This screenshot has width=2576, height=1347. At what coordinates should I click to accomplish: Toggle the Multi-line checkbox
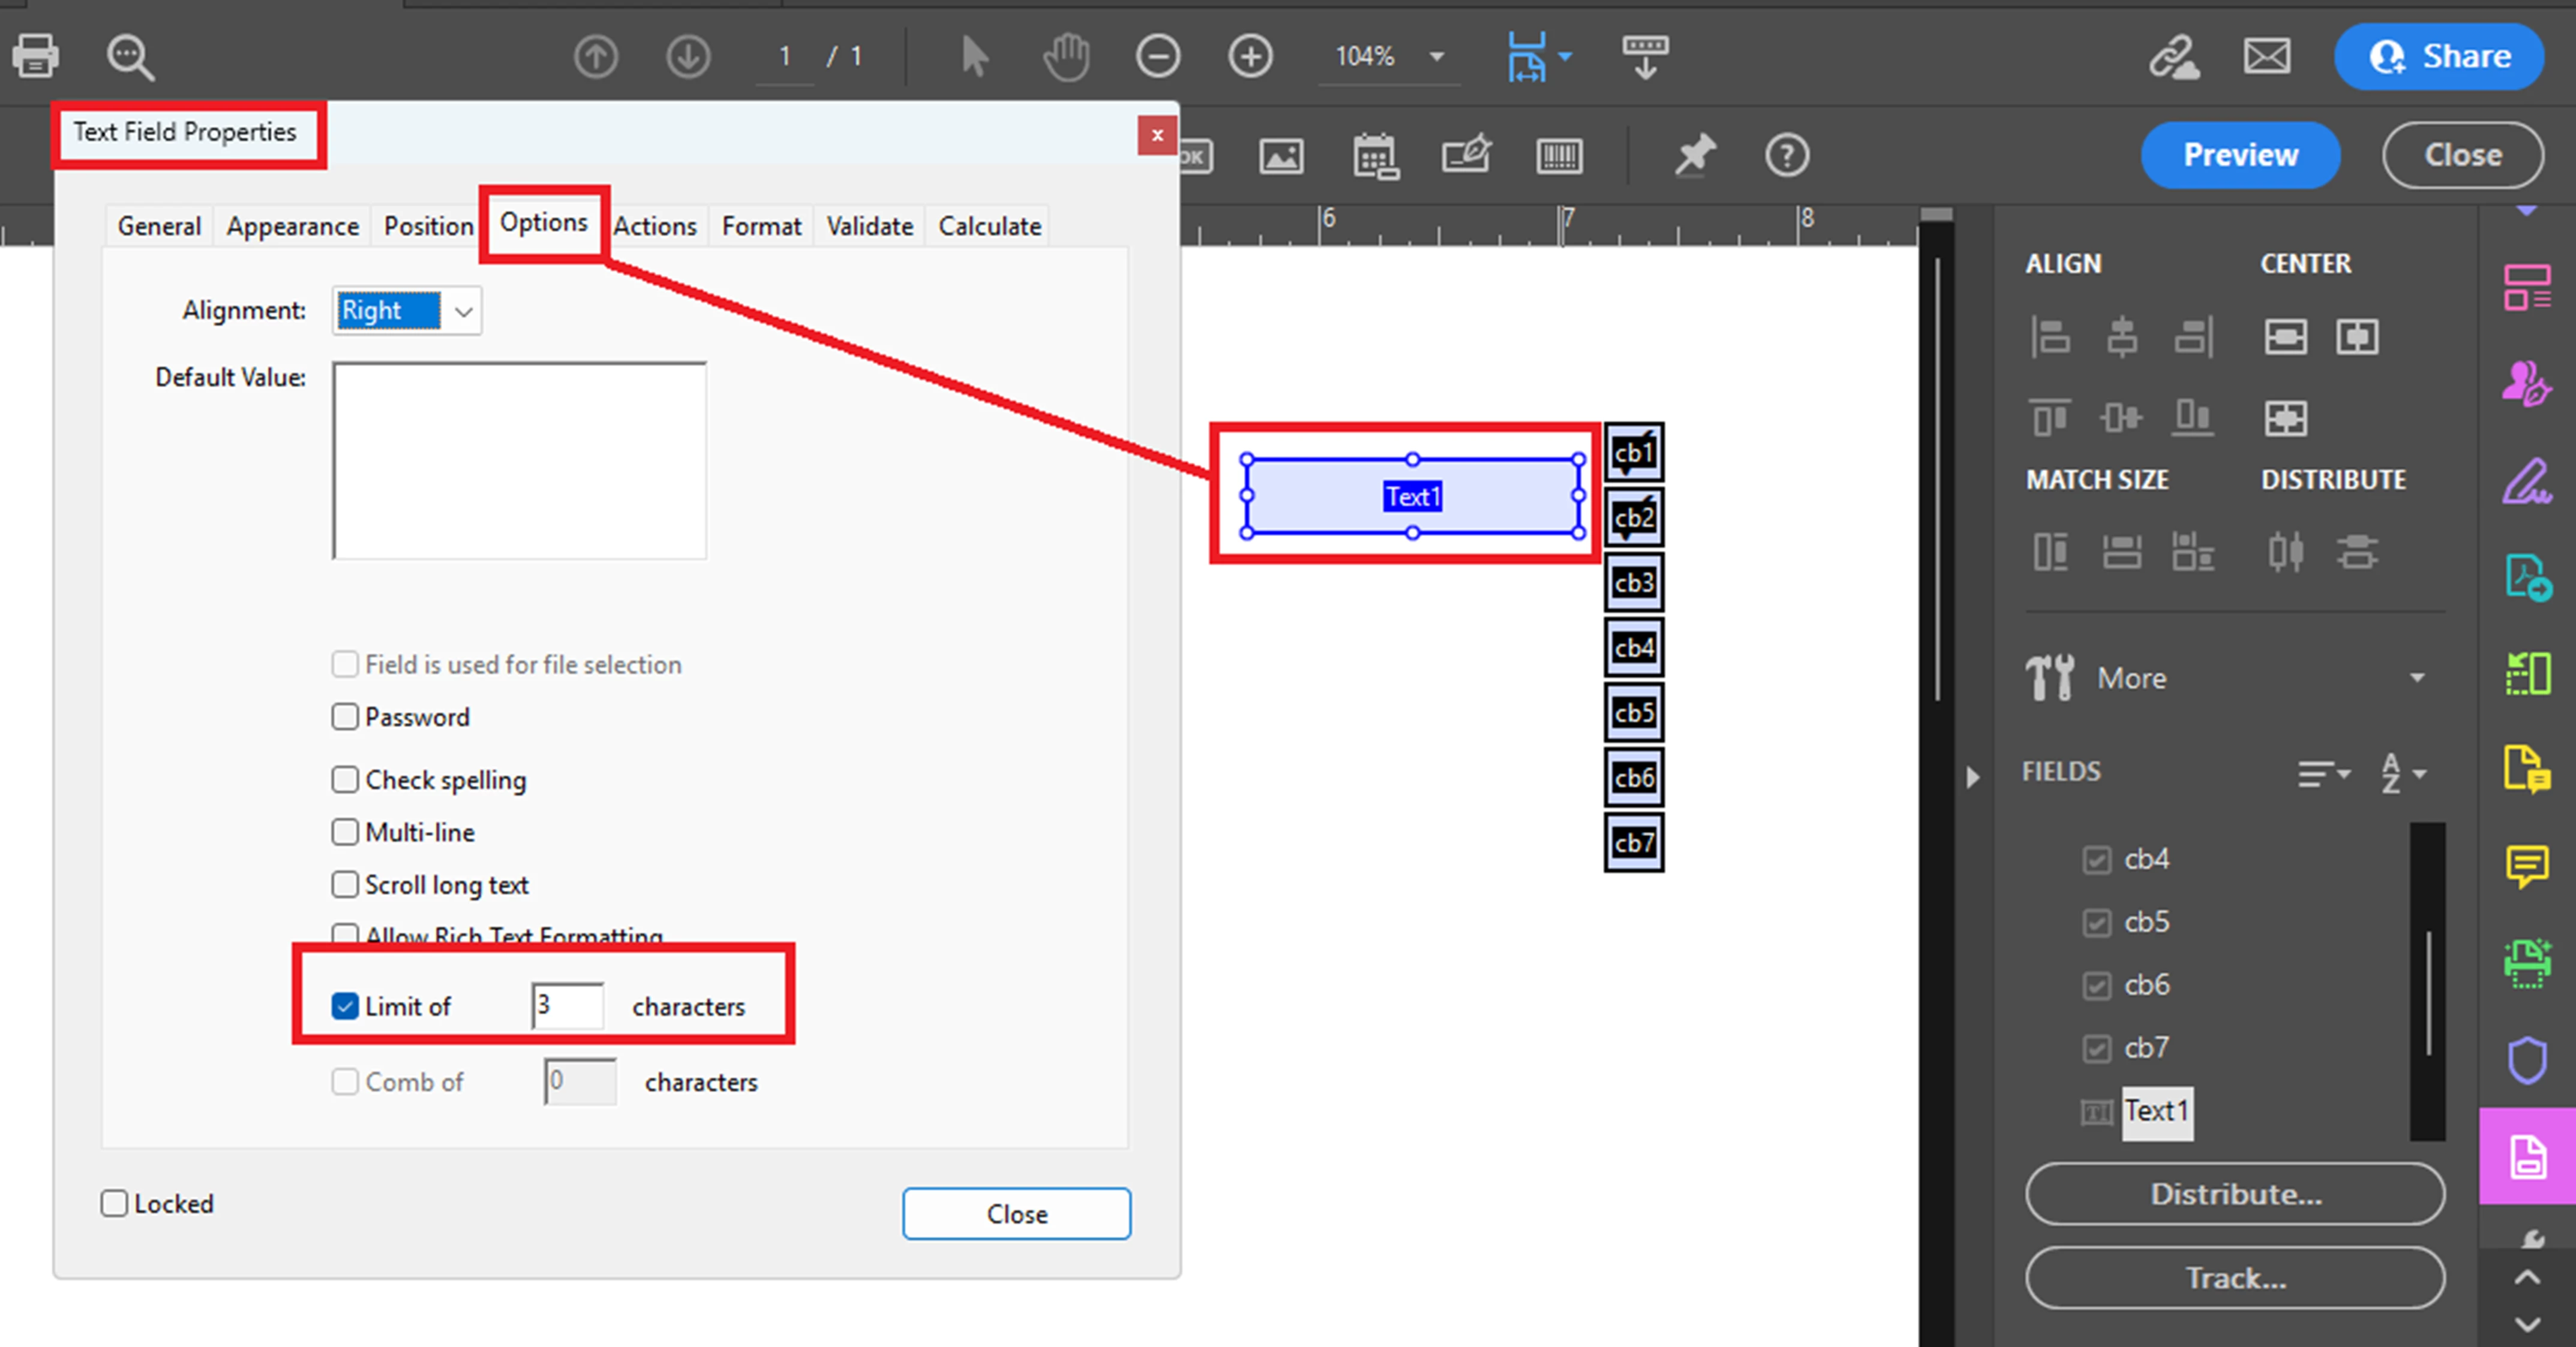[345, 831]
